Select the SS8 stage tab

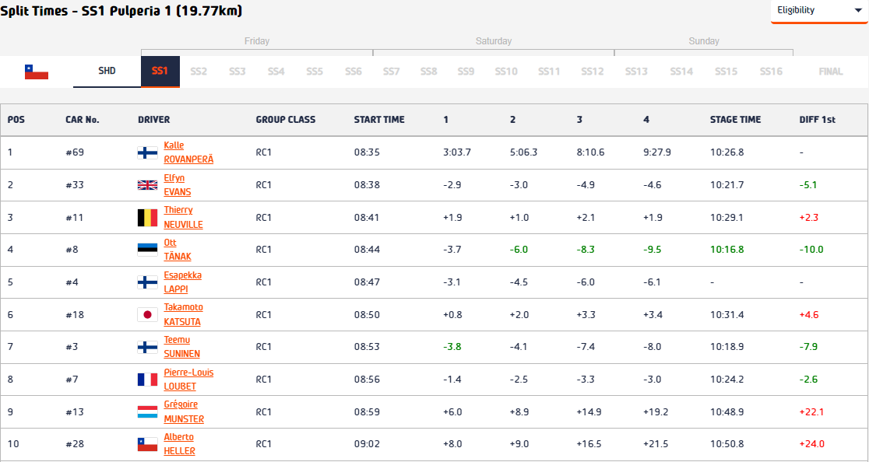[428, 72]
